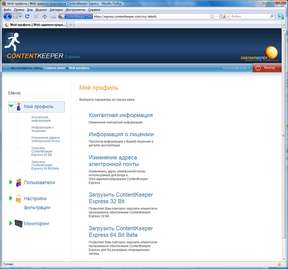Reload the page with the refresh icon
Viewport: 288px width, 269px height.
click(x=27, y=16)
